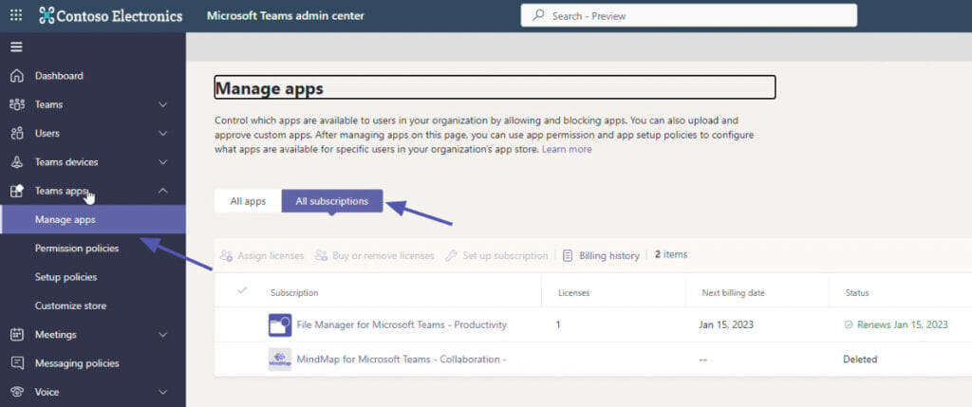Click the Microsoft Teams admin center title

(x=285, y=15)
